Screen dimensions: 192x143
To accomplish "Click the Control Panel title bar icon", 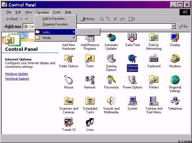I will coord(5,5).
